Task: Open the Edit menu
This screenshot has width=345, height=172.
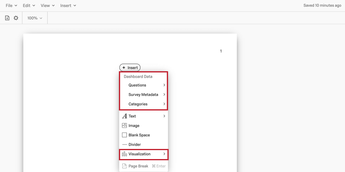Action: [x=29, y=6]
